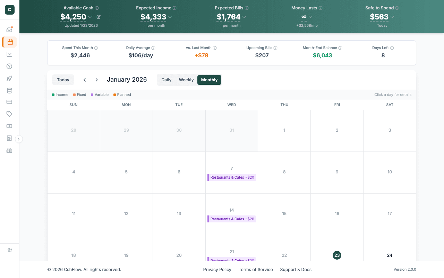The height and width of the screenshot is (278, 444).
Task: Open the Money Lasts dropdown
Action: tap(311, 17)
